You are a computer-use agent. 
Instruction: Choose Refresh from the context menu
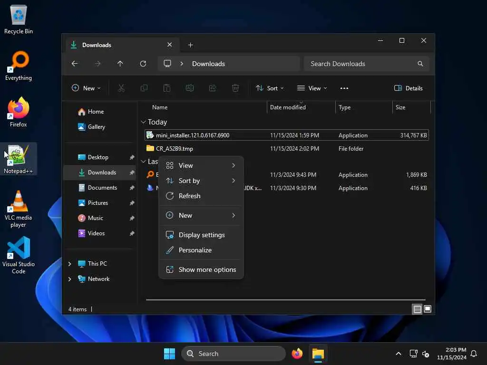pyautogui.click(x=201, y=196)
